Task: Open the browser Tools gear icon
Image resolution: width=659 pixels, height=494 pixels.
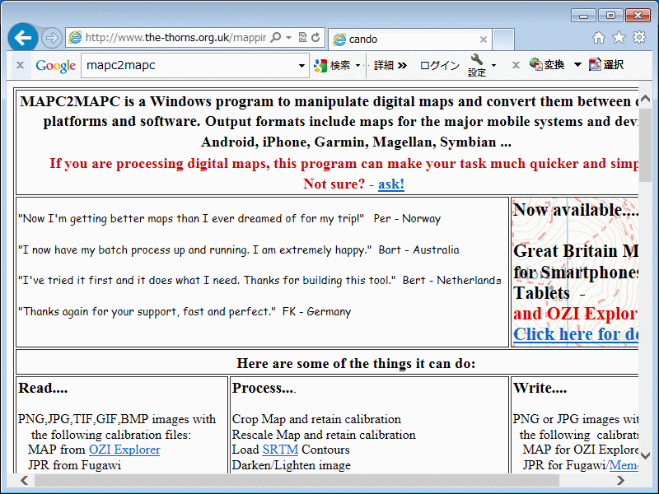Action: tap(639, 37)
